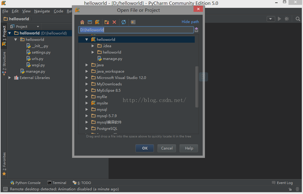The image size is (303, 194).
Task: Open the 6: TODO tool window
Action: (82, 183)
